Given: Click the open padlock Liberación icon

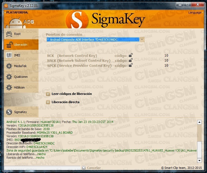Looking at the screenshot, I should (x=9, y=45).
